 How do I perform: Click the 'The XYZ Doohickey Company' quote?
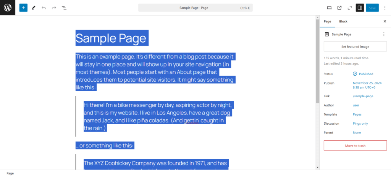point(156,164)
